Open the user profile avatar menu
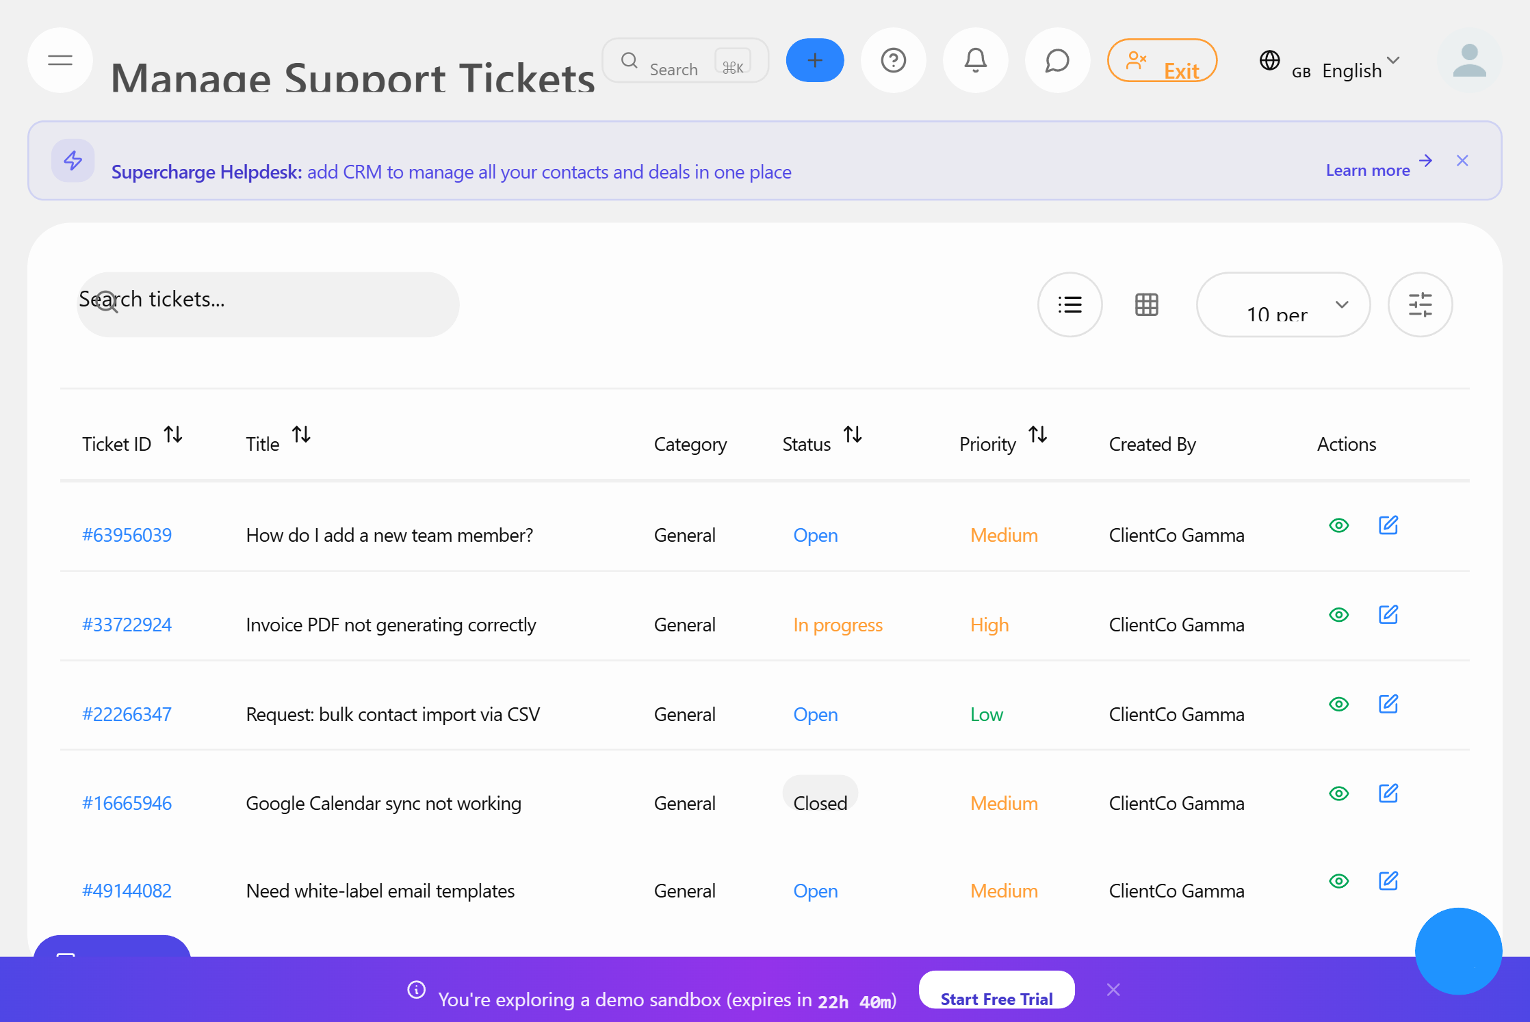 (1468, 60)
